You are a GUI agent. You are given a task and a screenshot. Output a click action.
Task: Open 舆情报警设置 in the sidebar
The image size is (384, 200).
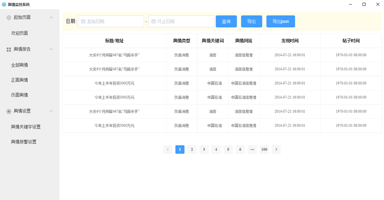point(24,142)
